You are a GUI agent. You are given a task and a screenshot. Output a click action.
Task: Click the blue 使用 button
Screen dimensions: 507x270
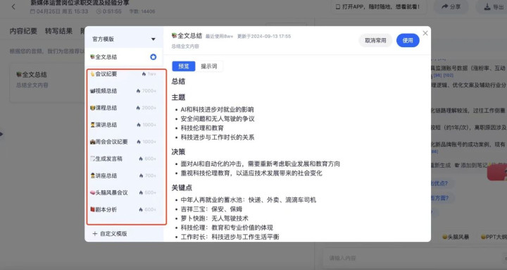point(408,40)
